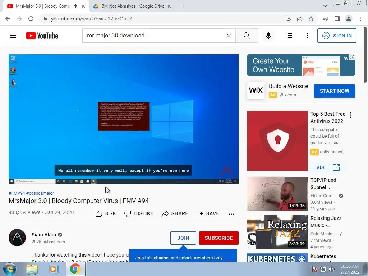
Task: Go to YouTube home via logo
Action: coord(42,36)
